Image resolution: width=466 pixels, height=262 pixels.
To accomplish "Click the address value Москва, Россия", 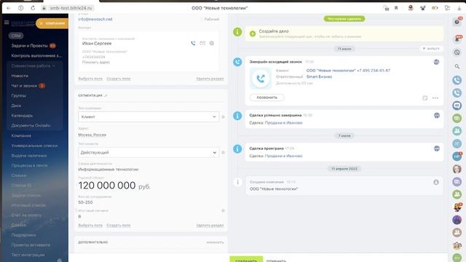I will 92,135.
